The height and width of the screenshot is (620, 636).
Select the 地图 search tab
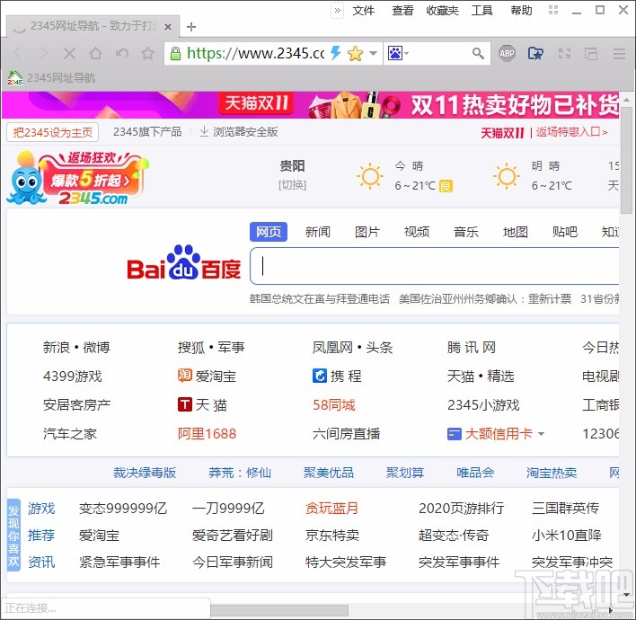coord(516,232)
